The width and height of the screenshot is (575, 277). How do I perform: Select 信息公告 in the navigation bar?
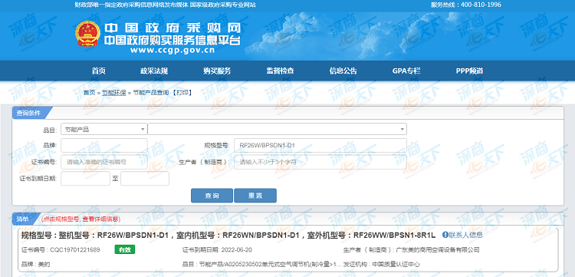coord(343,71)
